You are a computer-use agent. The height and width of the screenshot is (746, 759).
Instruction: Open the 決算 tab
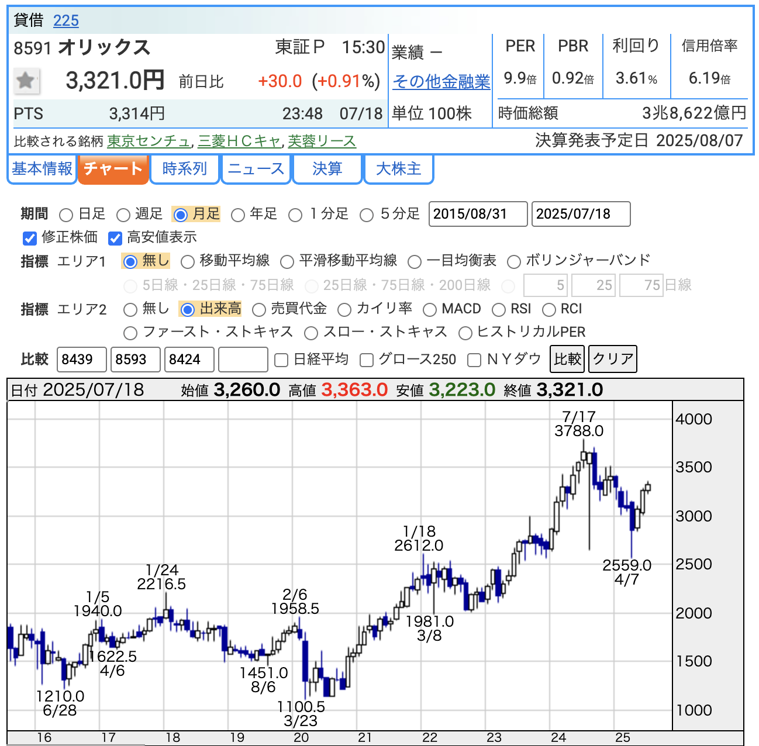point(327,169)
